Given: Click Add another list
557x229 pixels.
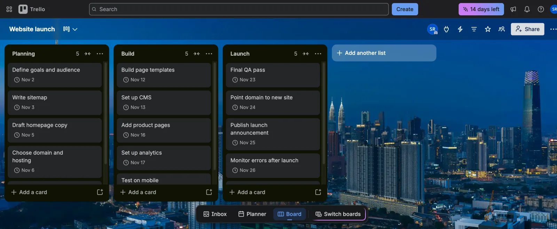Looking at the screenshot, I should coord(384,53).
